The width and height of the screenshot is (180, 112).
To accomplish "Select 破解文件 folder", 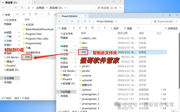I will pos(86,85).
